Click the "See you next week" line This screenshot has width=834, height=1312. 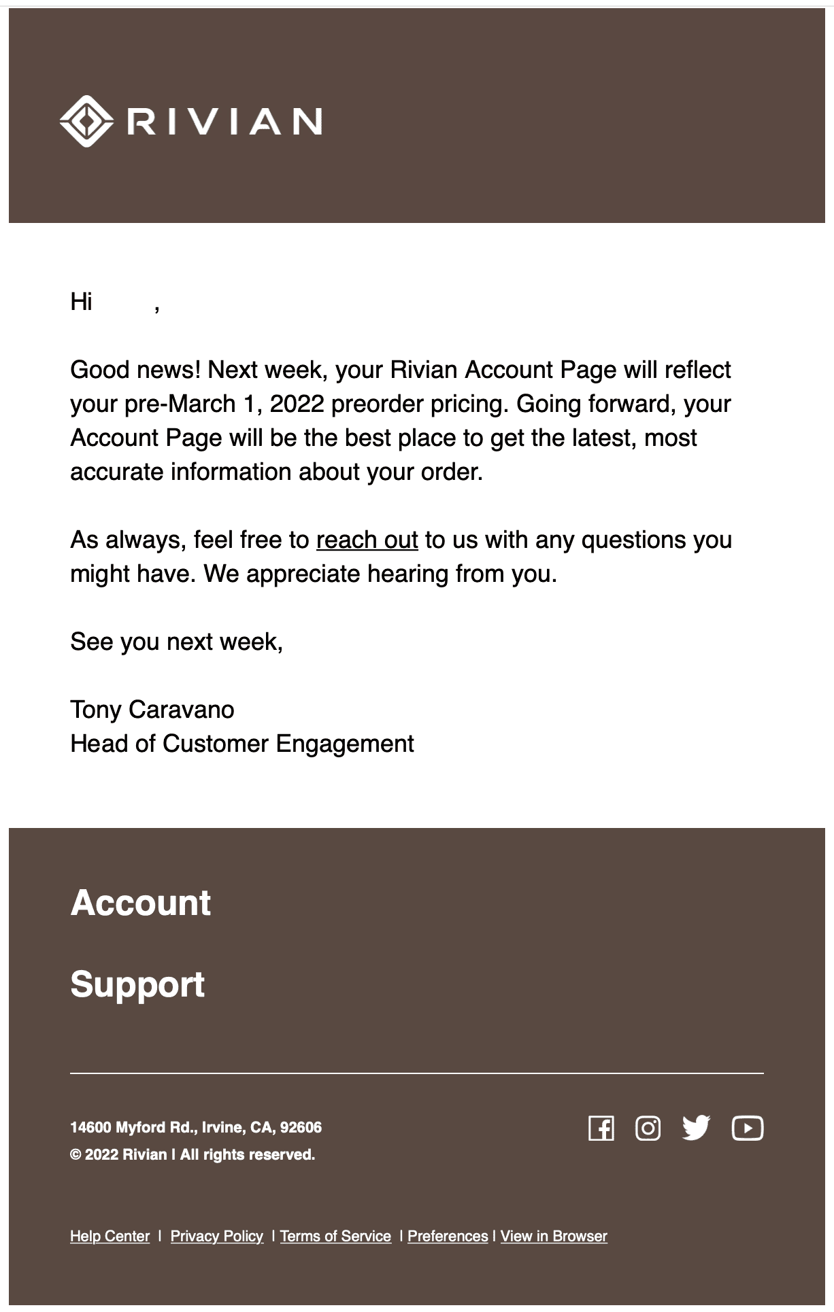pos(177,642)
